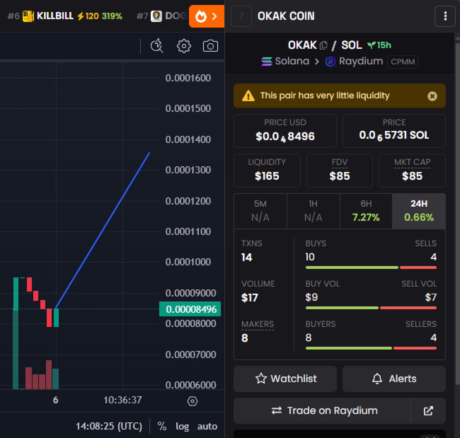
Task: Click the LIQUIDITY $165 box
Action: click(267, 171)
